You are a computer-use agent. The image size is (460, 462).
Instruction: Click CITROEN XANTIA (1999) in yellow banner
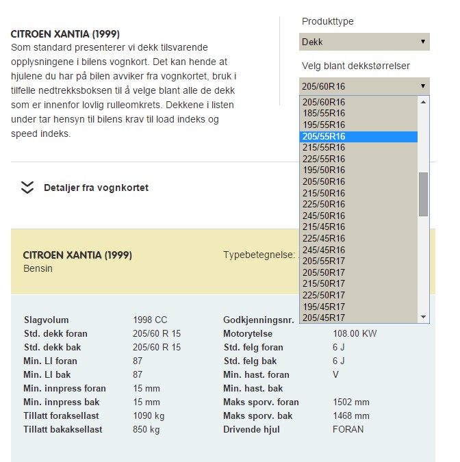click(x=77, y=255)
